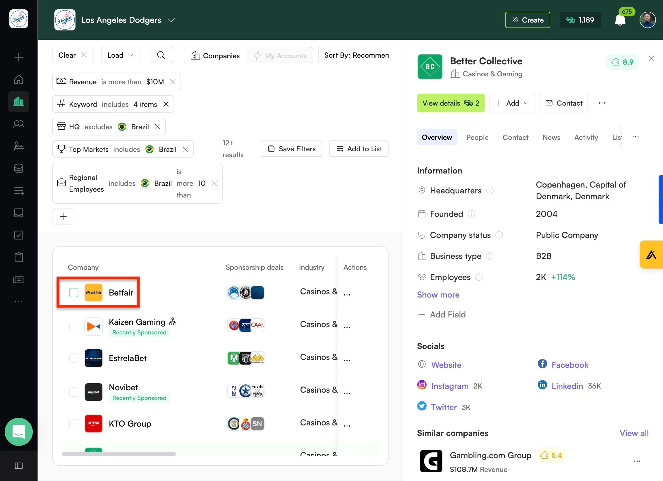Click the horizontal scrollbar under the companies table
Image resolution: width=663 pixels, height=481 pixels.
[119, 454]
